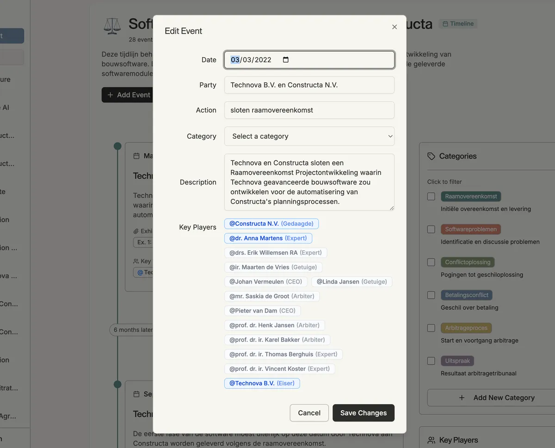Screen dimensions: 555x448
Task: Click the Cancel button
Action: point(309,413)
